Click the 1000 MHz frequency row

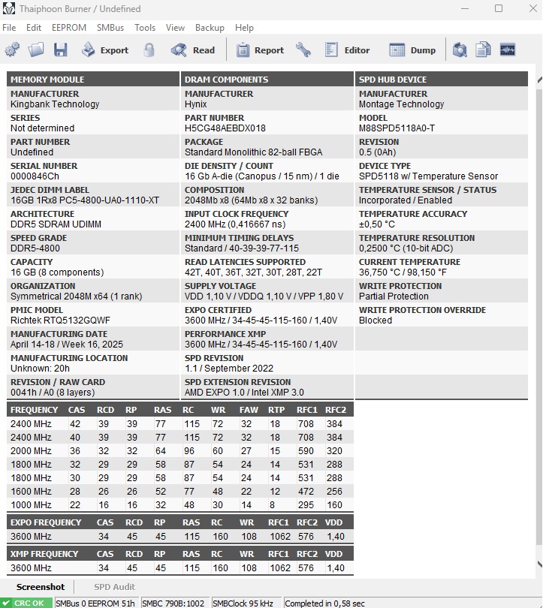(x=180, y=505)
